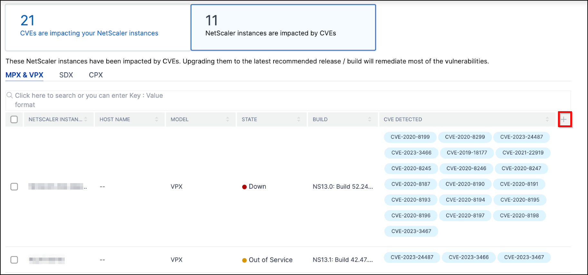Open CVE-2020-8247 tag
This screenshot has height=275, width=588.
click(x=521, y=169)
